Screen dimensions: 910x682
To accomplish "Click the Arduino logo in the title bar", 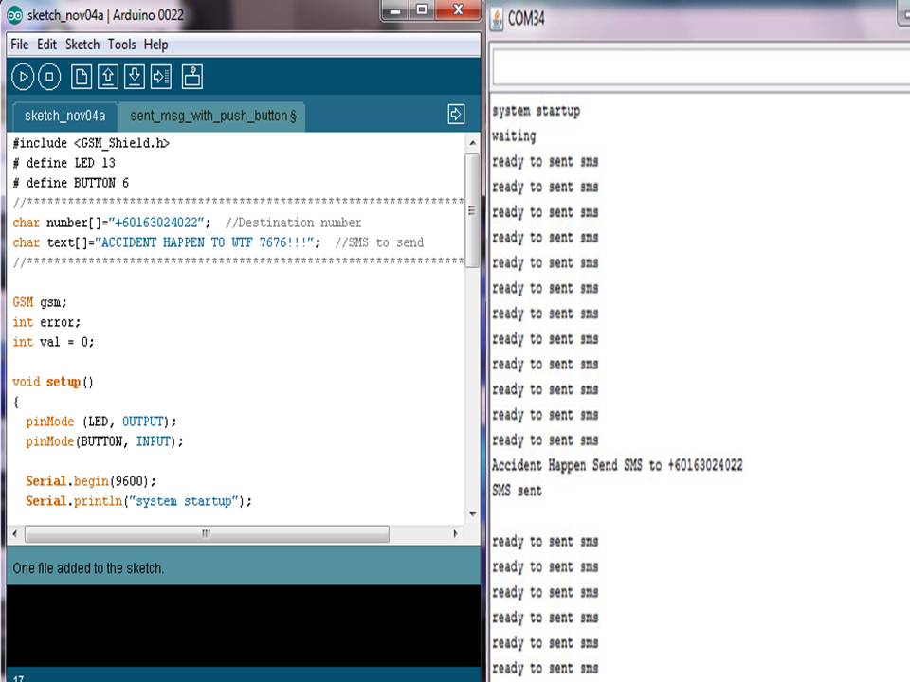I will click(14, 15).
